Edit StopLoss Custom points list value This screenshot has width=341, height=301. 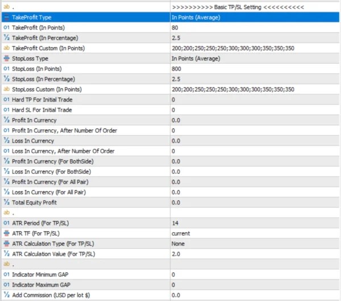[255, 89]
